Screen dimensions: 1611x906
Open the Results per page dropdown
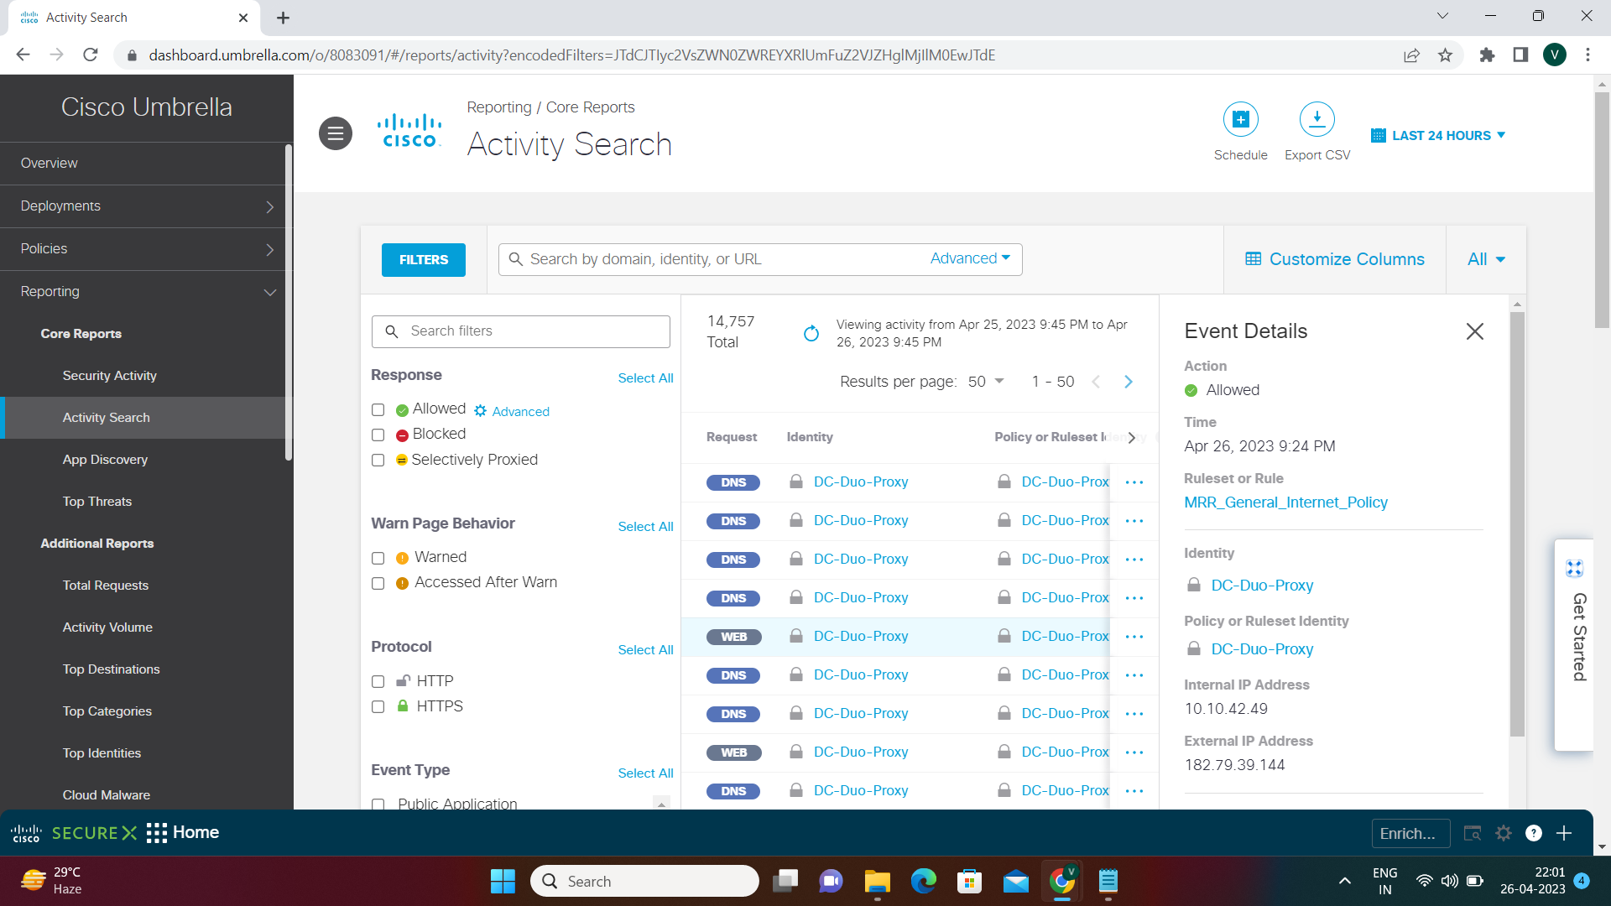click(x=986, y=381)
